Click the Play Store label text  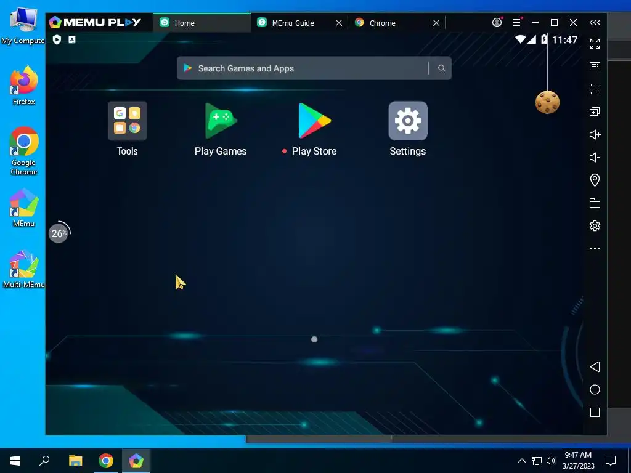(314, 152)
